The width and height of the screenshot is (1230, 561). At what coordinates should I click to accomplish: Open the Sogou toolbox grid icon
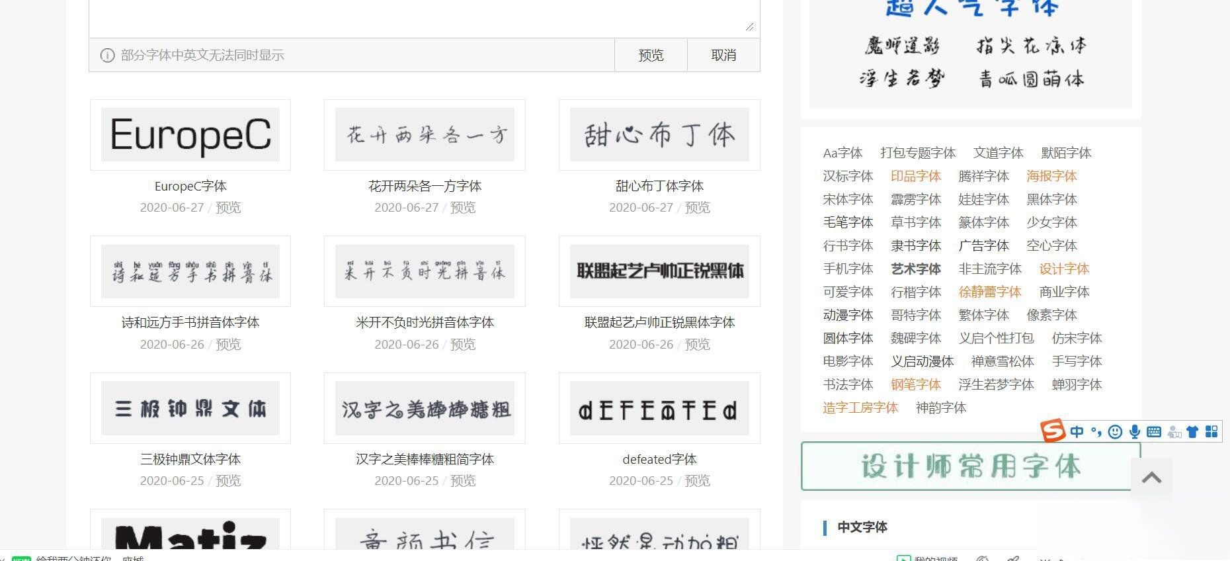pyautogui.click(x=1211, y=432)
